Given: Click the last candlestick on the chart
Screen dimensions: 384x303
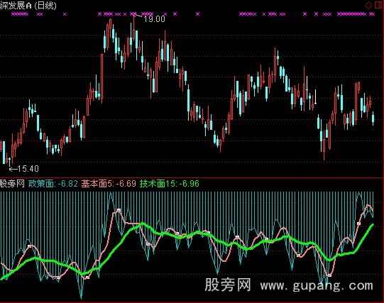Looking at the screenshot, I should click(373, 119).
